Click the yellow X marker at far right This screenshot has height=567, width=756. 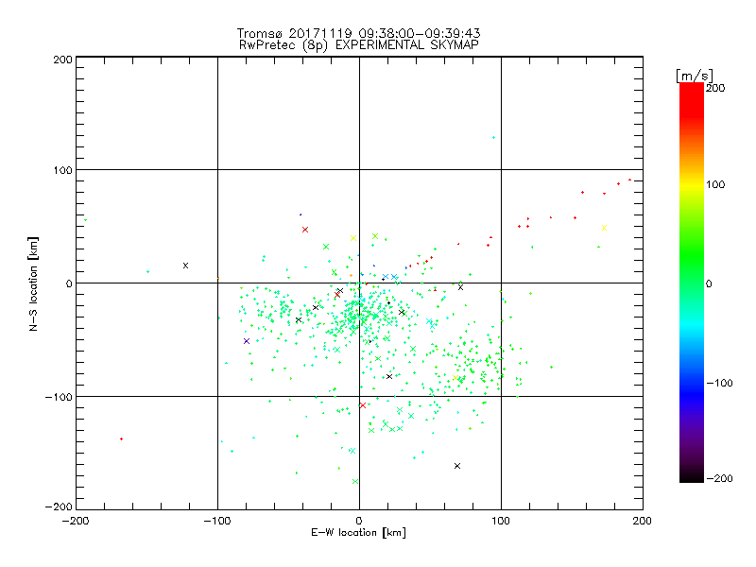point(604,228)
